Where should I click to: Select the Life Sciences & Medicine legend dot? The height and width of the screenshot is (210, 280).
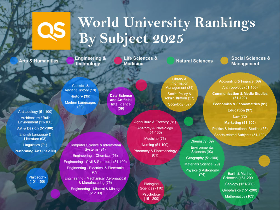click(118, 60)
